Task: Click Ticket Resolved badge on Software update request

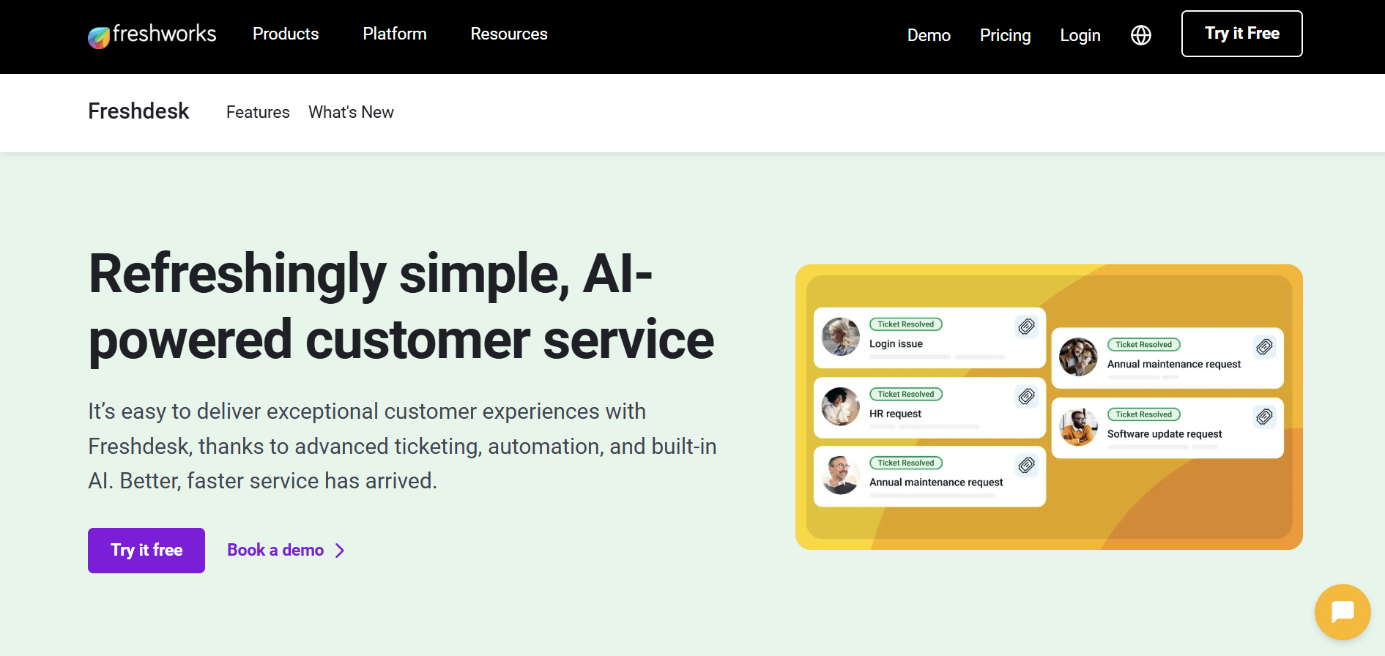Action: coord(1143,414)
